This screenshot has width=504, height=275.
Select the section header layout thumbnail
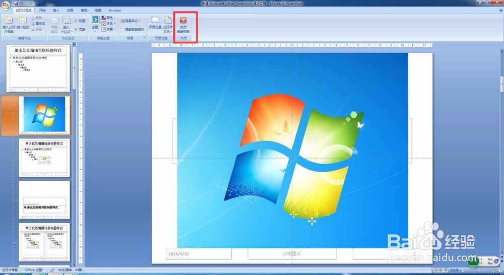click(x=44, y=200)
